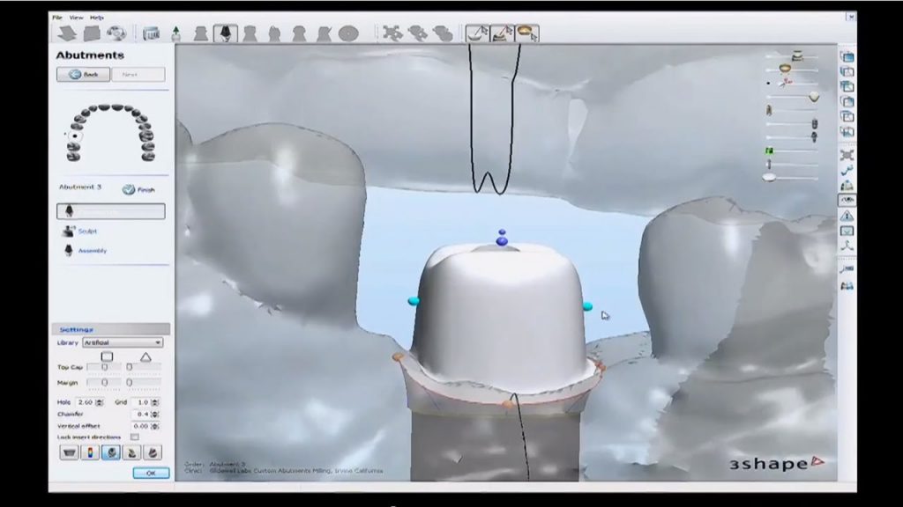
Task: Click the color map icon in Settings
Action: (x=90, y=452)
